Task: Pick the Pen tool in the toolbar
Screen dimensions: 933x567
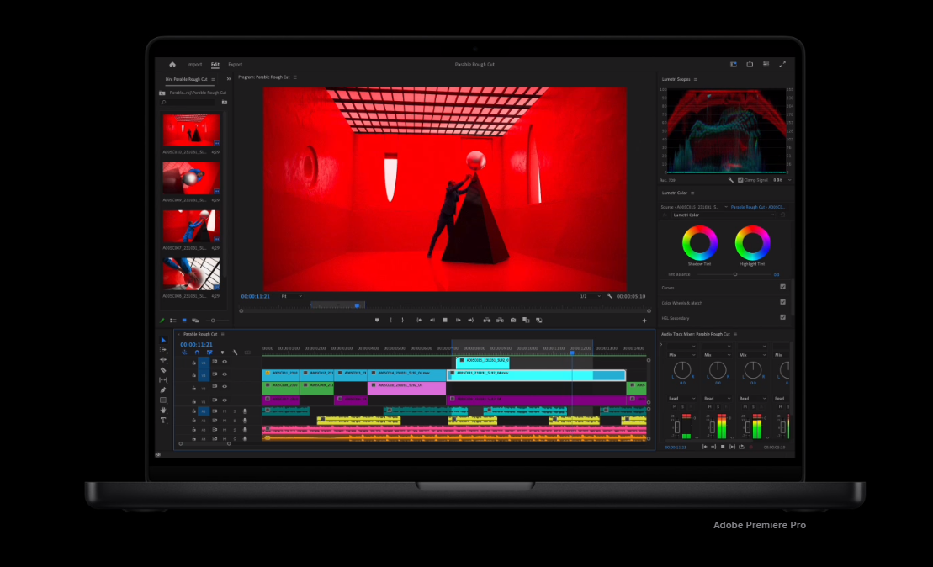Action: point(163,389)
